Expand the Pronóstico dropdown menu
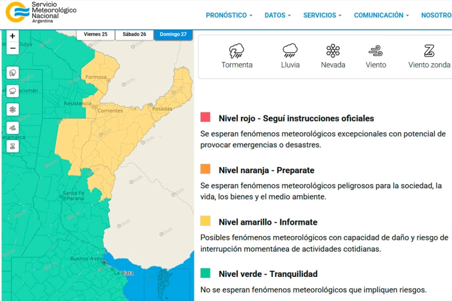452x301 pixels. 229,16
